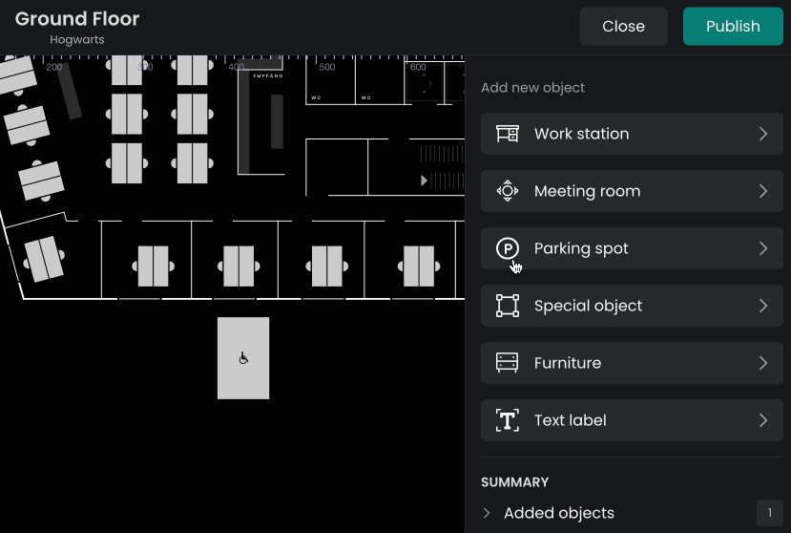Click the stairs arrow on floor plan
The height and width of the screenshot is (533, 791).
coord(425,180)
